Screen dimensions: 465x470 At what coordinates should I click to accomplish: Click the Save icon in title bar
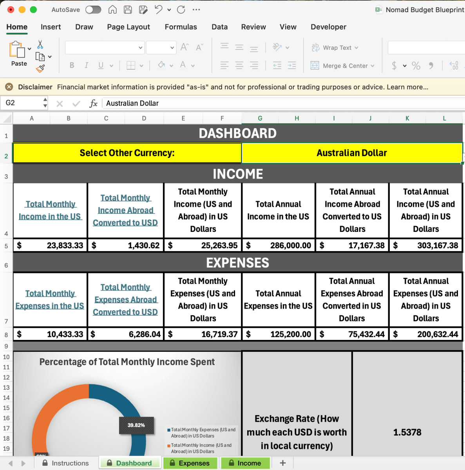coord(128,10)
